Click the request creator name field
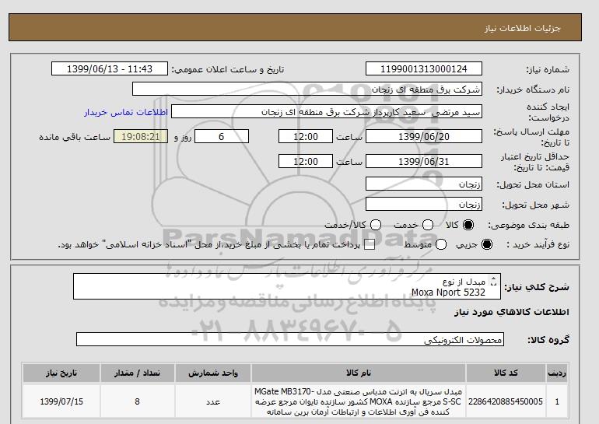 click(x=327, y=112)
